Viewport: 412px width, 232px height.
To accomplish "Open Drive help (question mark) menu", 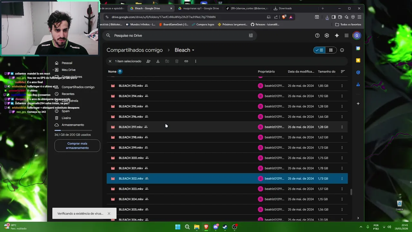I will click(x=317, y=35).
